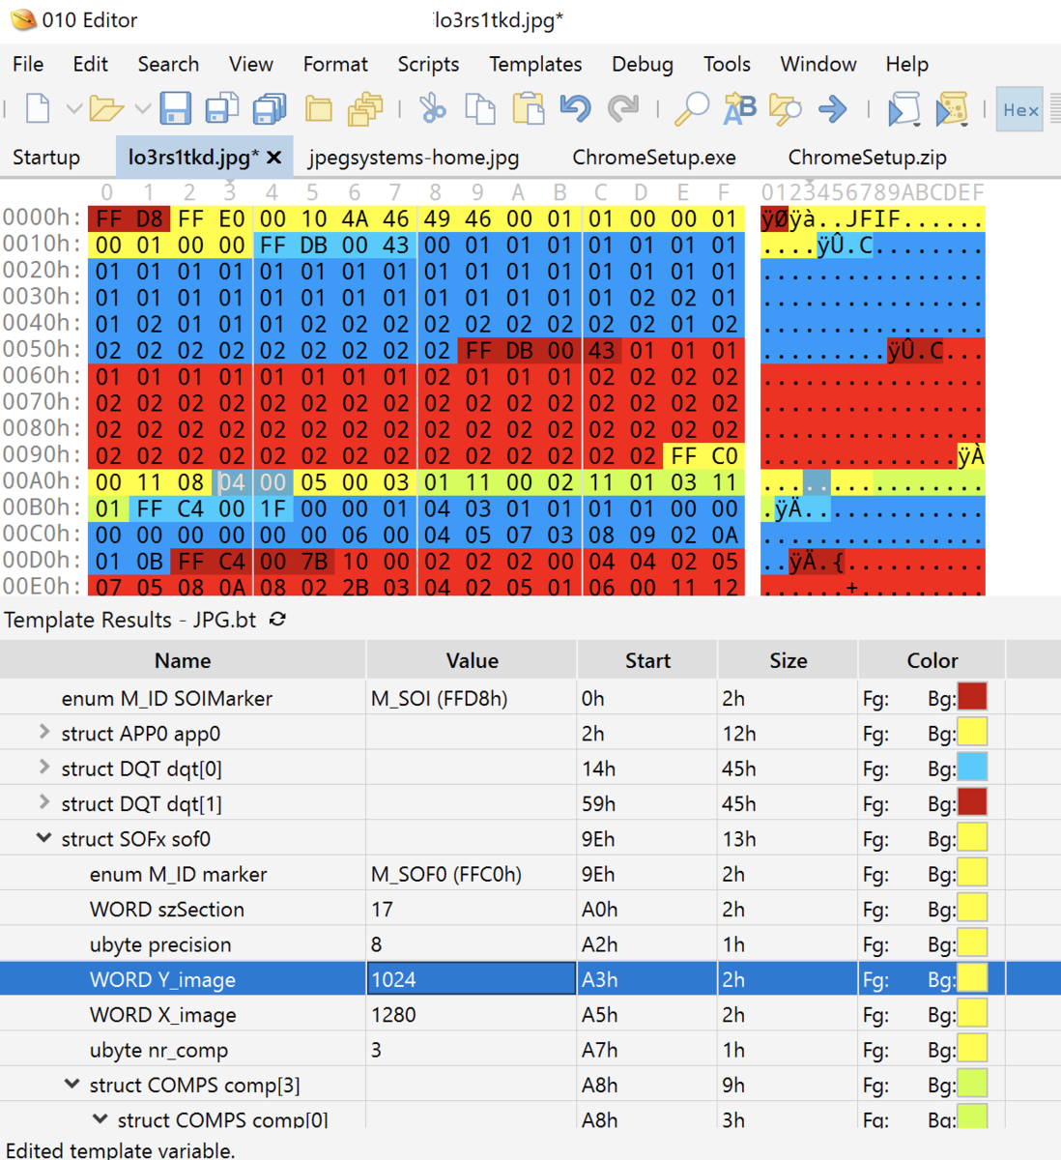Screen dimensions: 1061x1160
Task: Open the Tools menu
Action: coord(727,64)
